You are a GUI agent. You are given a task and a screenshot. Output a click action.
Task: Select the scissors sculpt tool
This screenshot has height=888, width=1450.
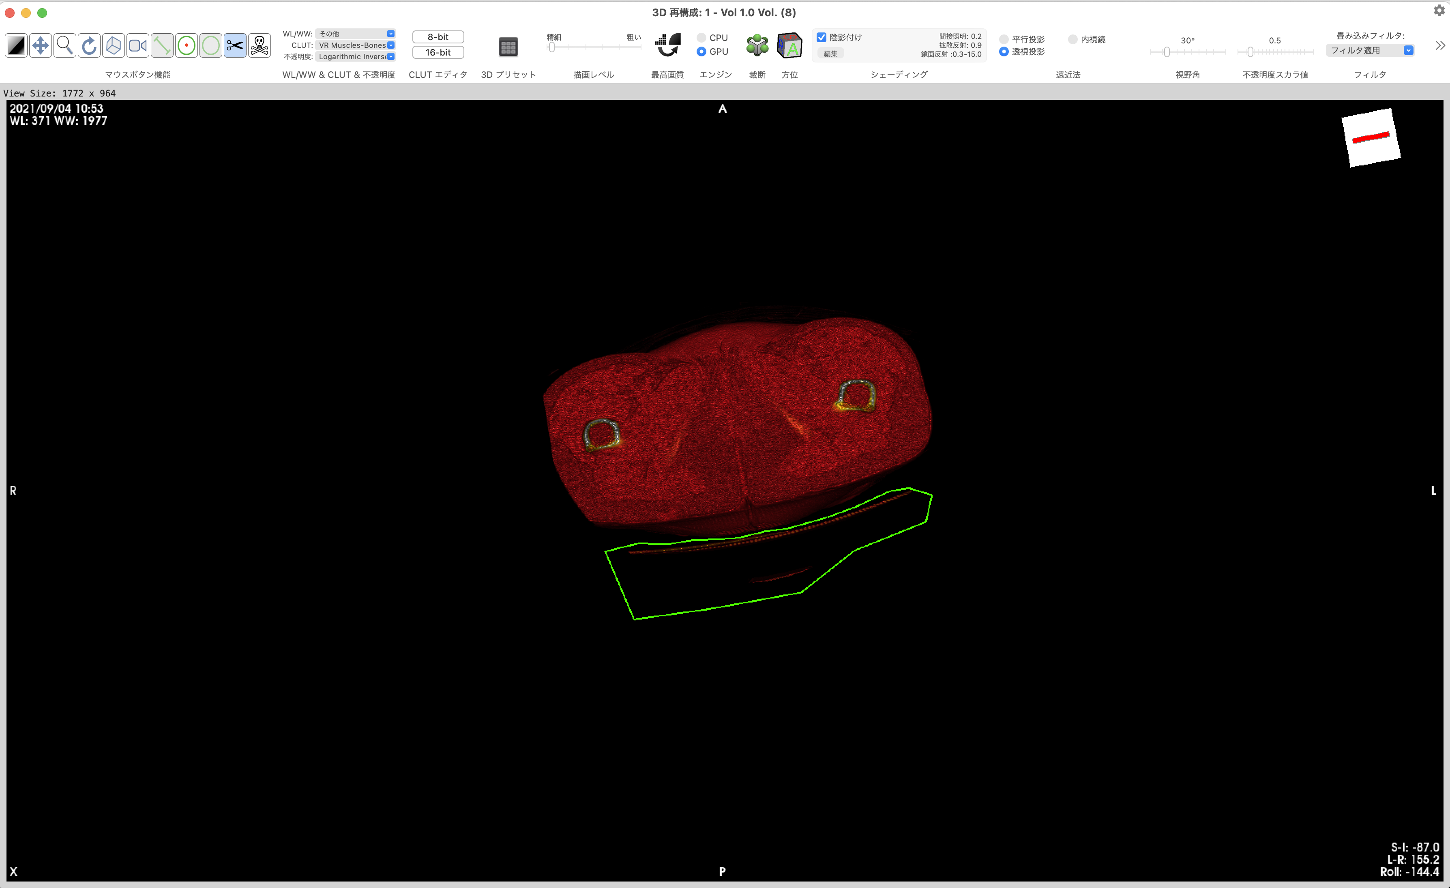[235, 45]
